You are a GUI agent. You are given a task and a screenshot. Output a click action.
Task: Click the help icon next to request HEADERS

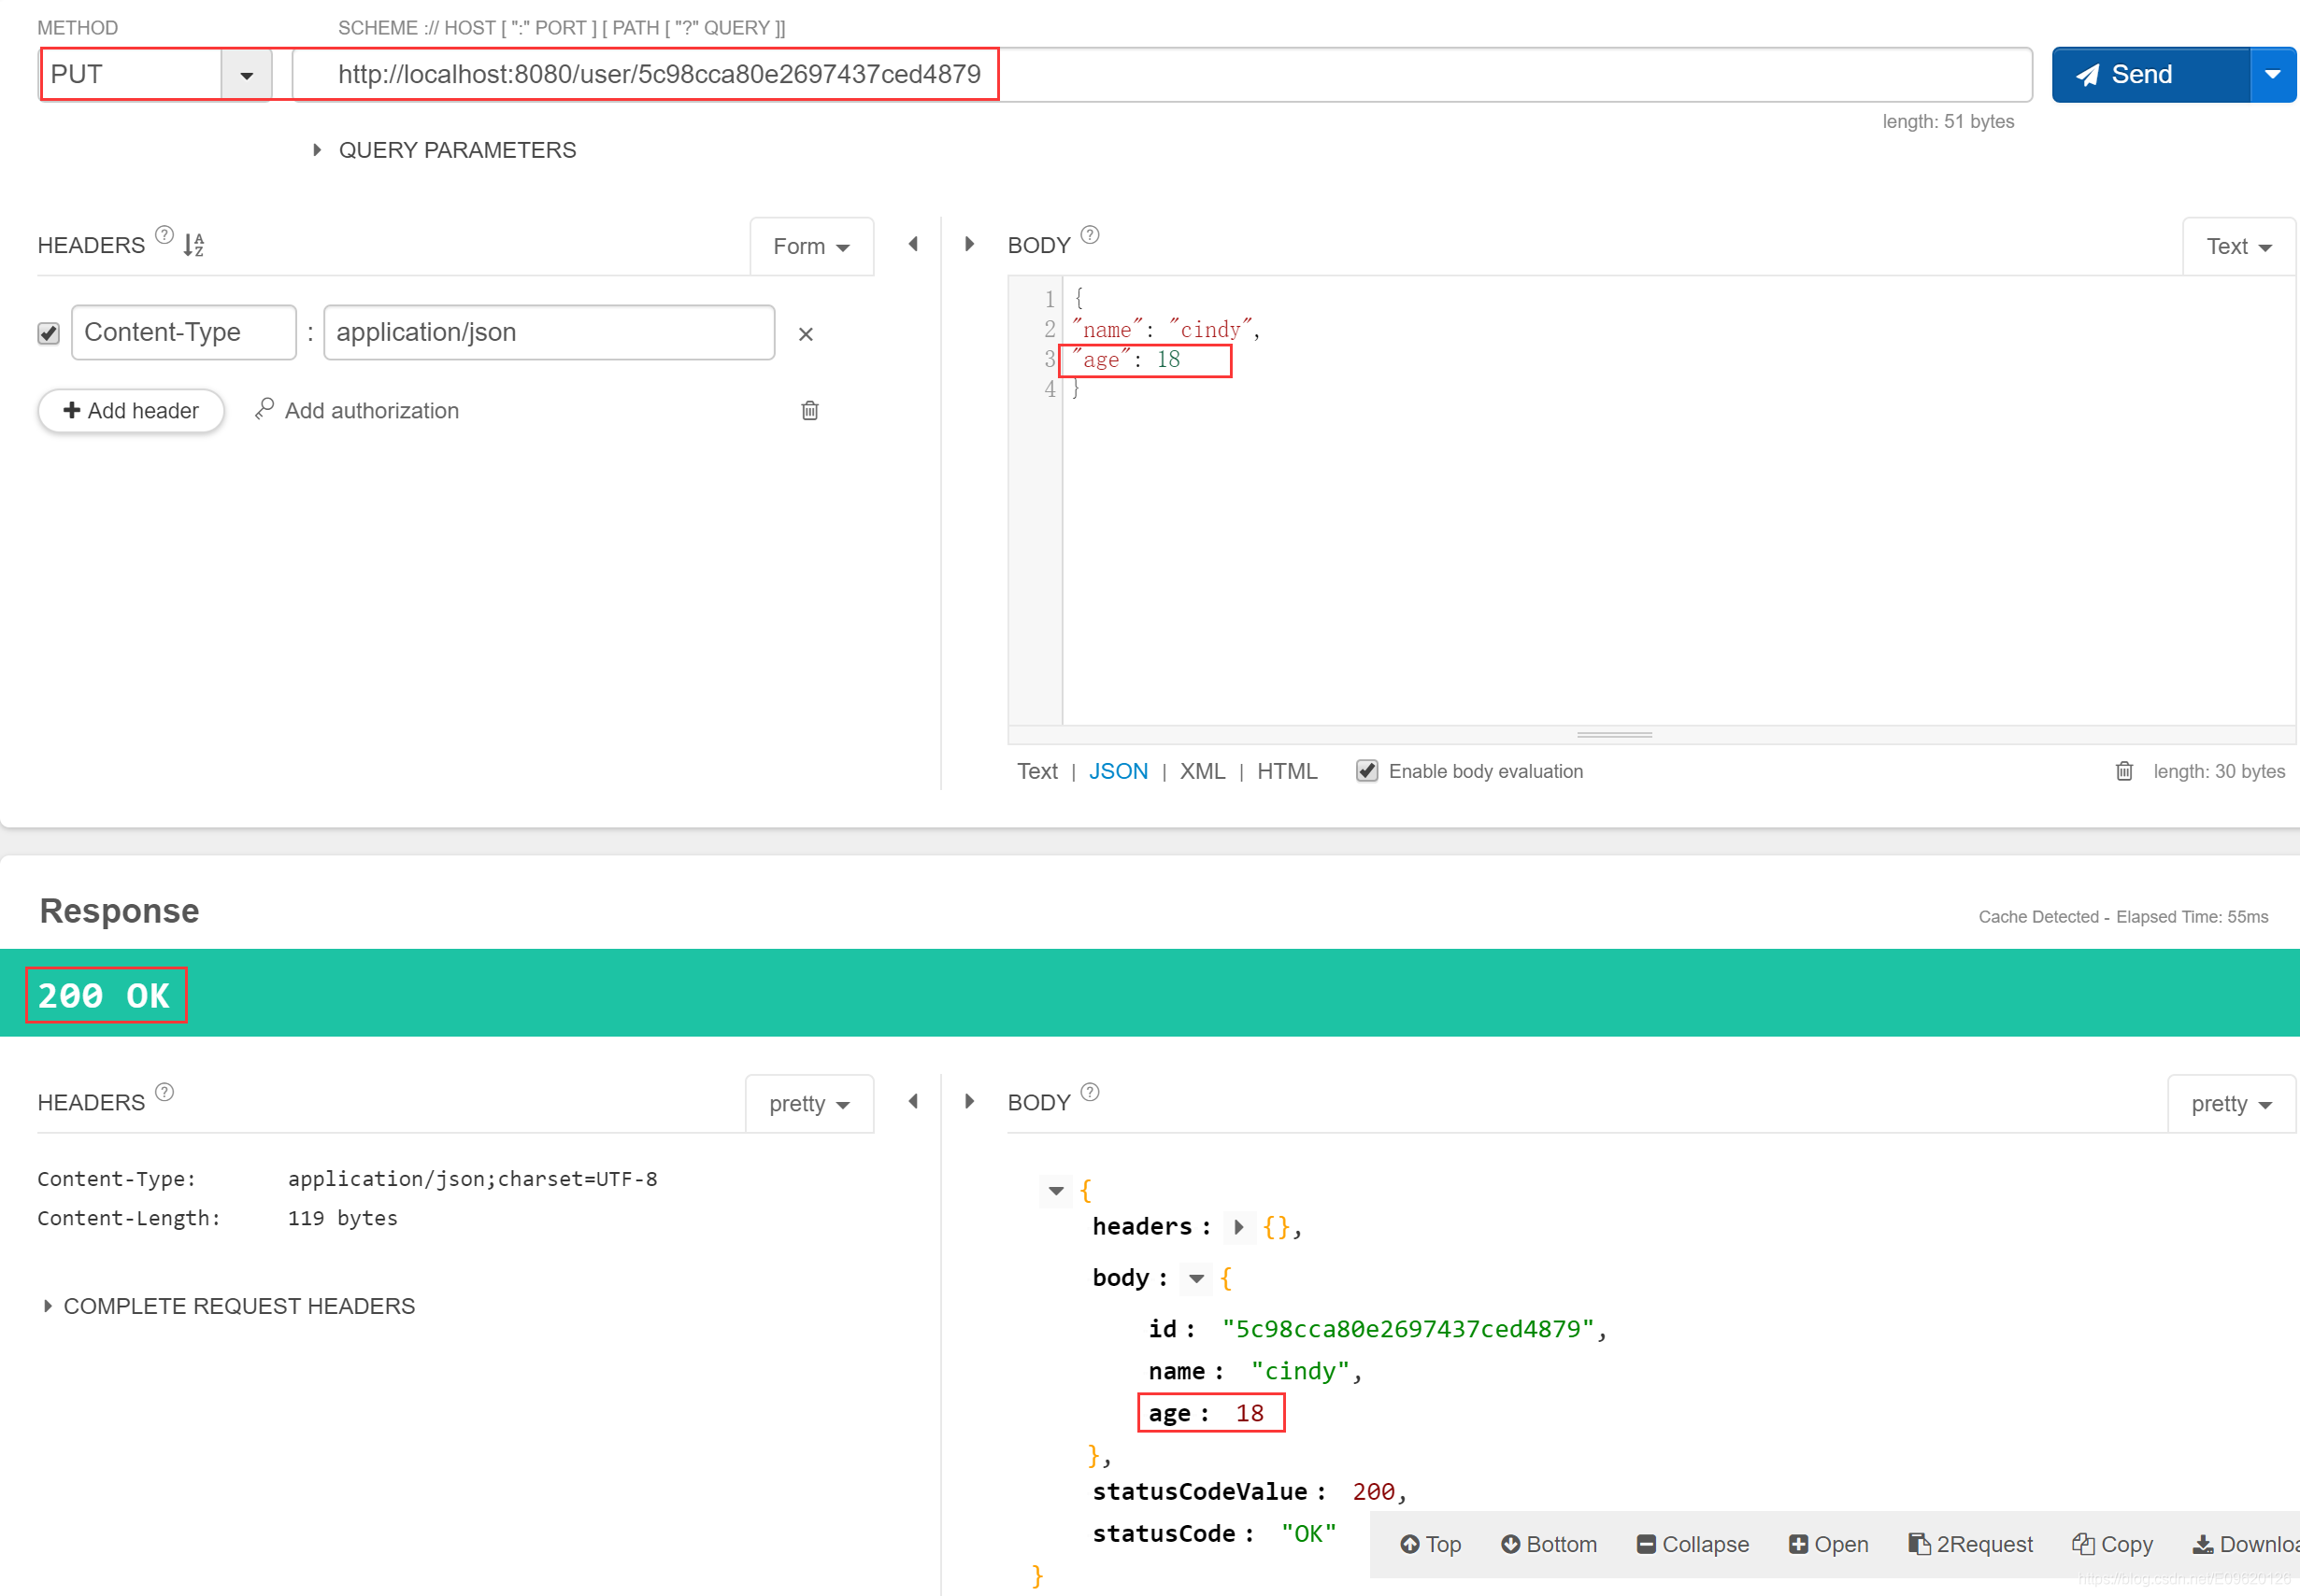tap(165, 236)
